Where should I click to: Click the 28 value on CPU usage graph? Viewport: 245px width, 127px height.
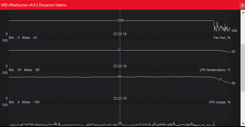point(120,124)
